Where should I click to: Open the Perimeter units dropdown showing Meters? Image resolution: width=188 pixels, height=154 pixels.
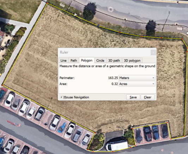tap(137, 78)
